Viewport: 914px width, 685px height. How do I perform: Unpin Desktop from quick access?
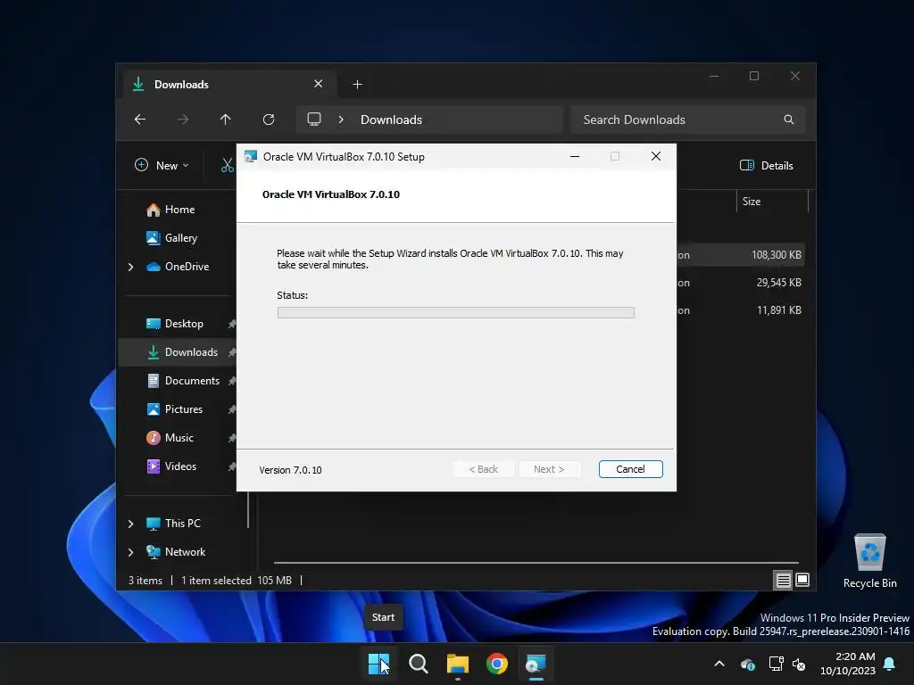click(232, 324)
